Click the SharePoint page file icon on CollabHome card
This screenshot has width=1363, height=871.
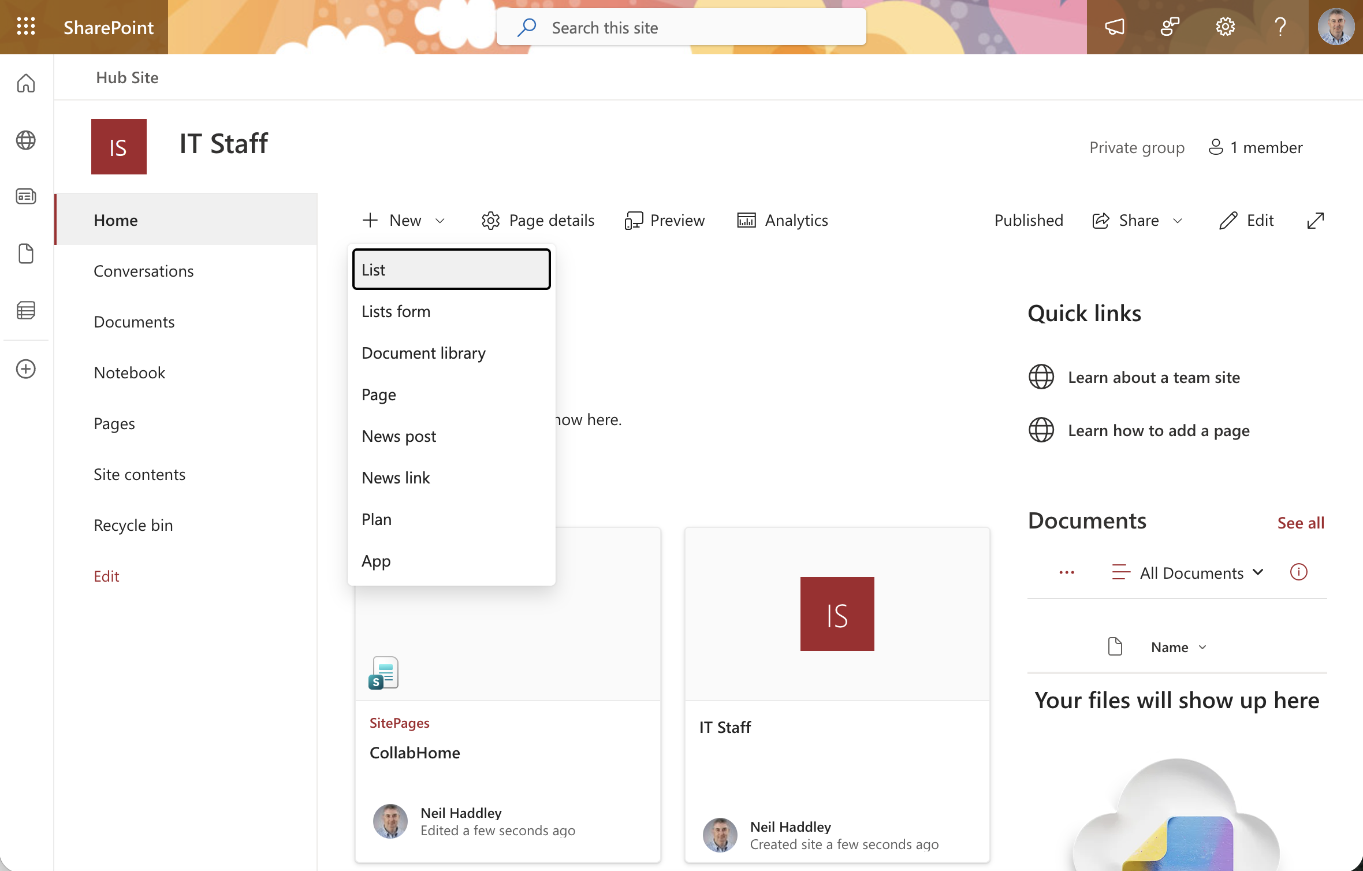tap(383, 673)
